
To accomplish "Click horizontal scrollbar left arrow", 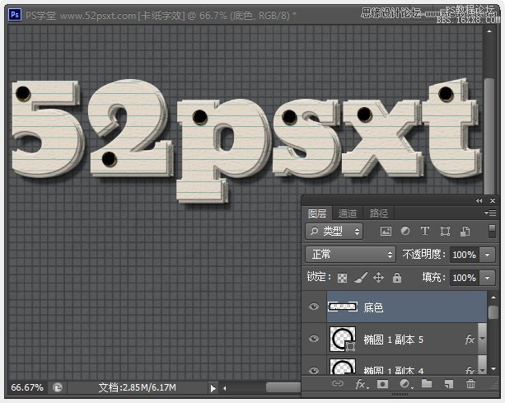I will coord(224,388).
